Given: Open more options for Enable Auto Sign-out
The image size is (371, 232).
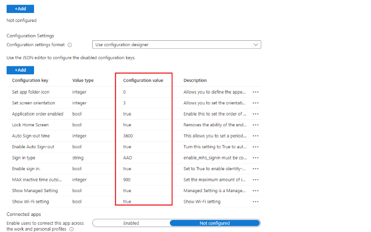Looking at the screenshot, I should pyautogui.click(x=255, y=147).
